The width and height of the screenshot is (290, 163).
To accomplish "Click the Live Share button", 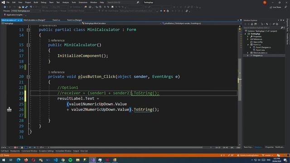I will click(x=275, y=7).
